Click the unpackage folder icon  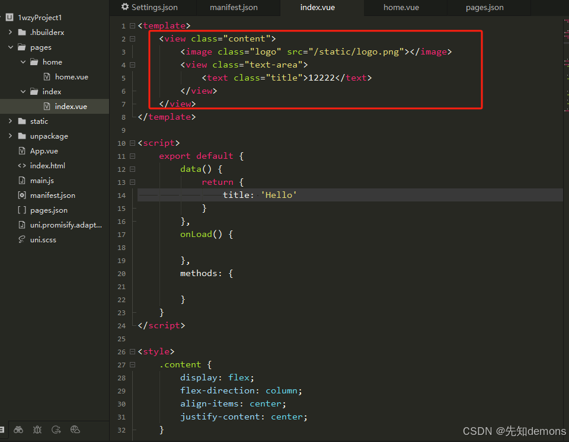pos(22,136)
